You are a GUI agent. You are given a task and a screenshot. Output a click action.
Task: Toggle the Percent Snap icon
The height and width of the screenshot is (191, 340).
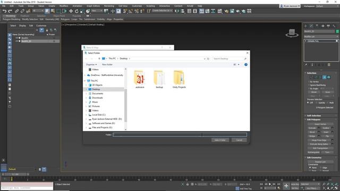tap(137, 11)
